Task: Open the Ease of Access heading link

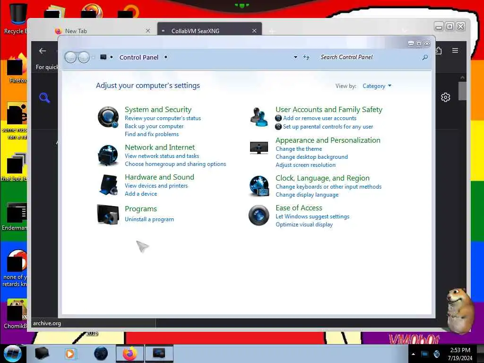Action: click(299, 208)
